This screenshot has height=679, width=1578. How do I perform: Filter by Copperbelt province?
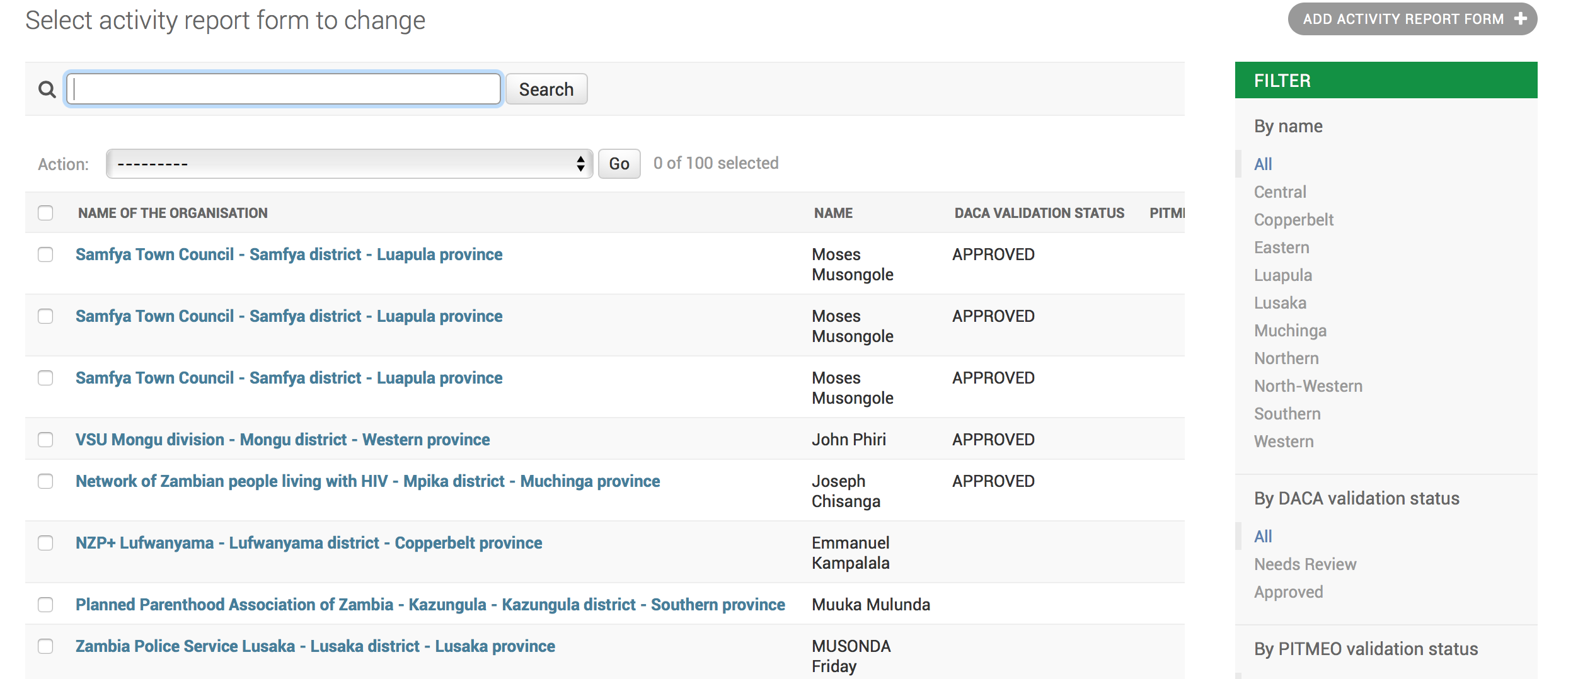click(1293, 219)
